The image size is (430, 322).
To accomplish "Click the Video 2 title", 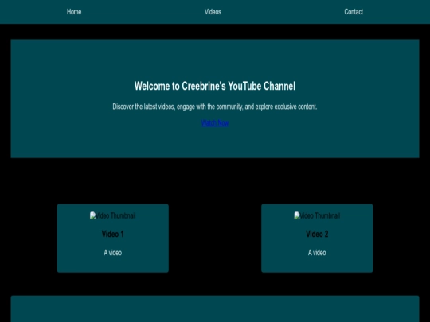I will 317,234.
